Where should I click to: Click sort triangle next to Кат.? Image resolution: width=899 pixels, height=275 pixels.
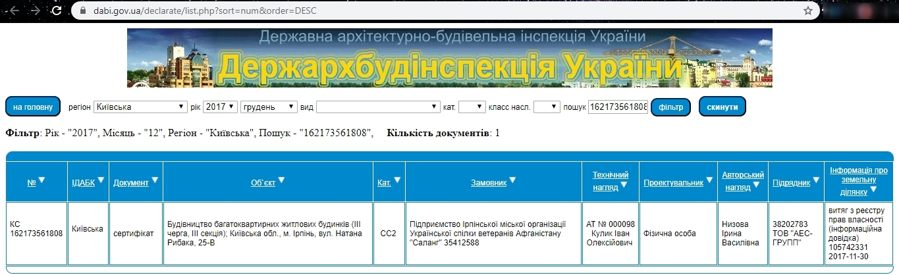tap(397, 180)
